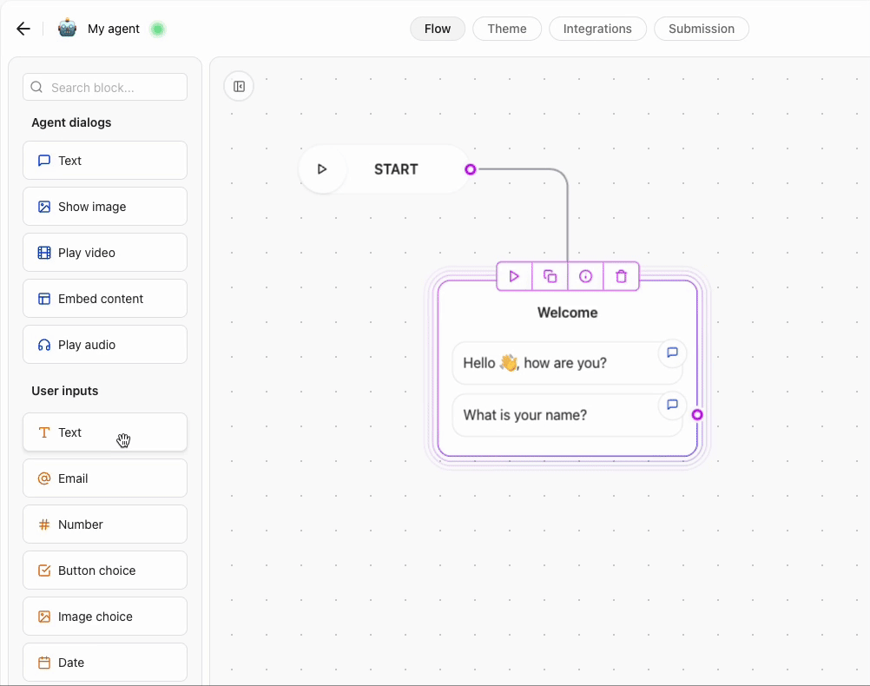
Task: Add a Date input block
Action: click(x=104, y=662)
